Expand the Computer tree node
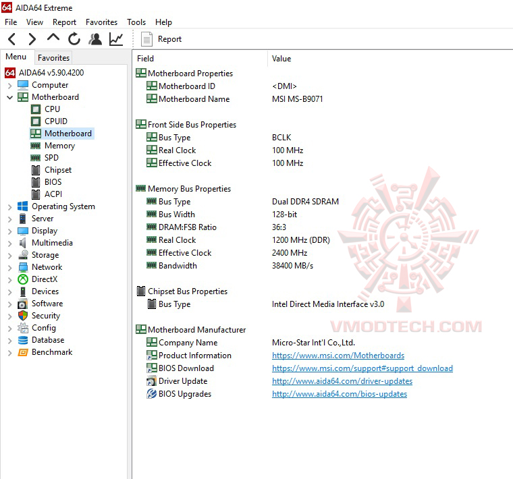 (9, 85)
